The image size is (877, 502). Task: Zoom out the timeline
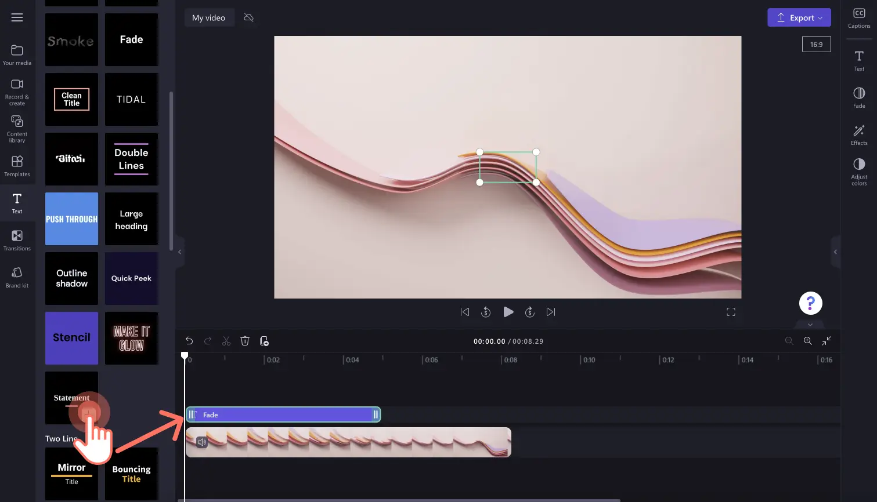[789, 341]
